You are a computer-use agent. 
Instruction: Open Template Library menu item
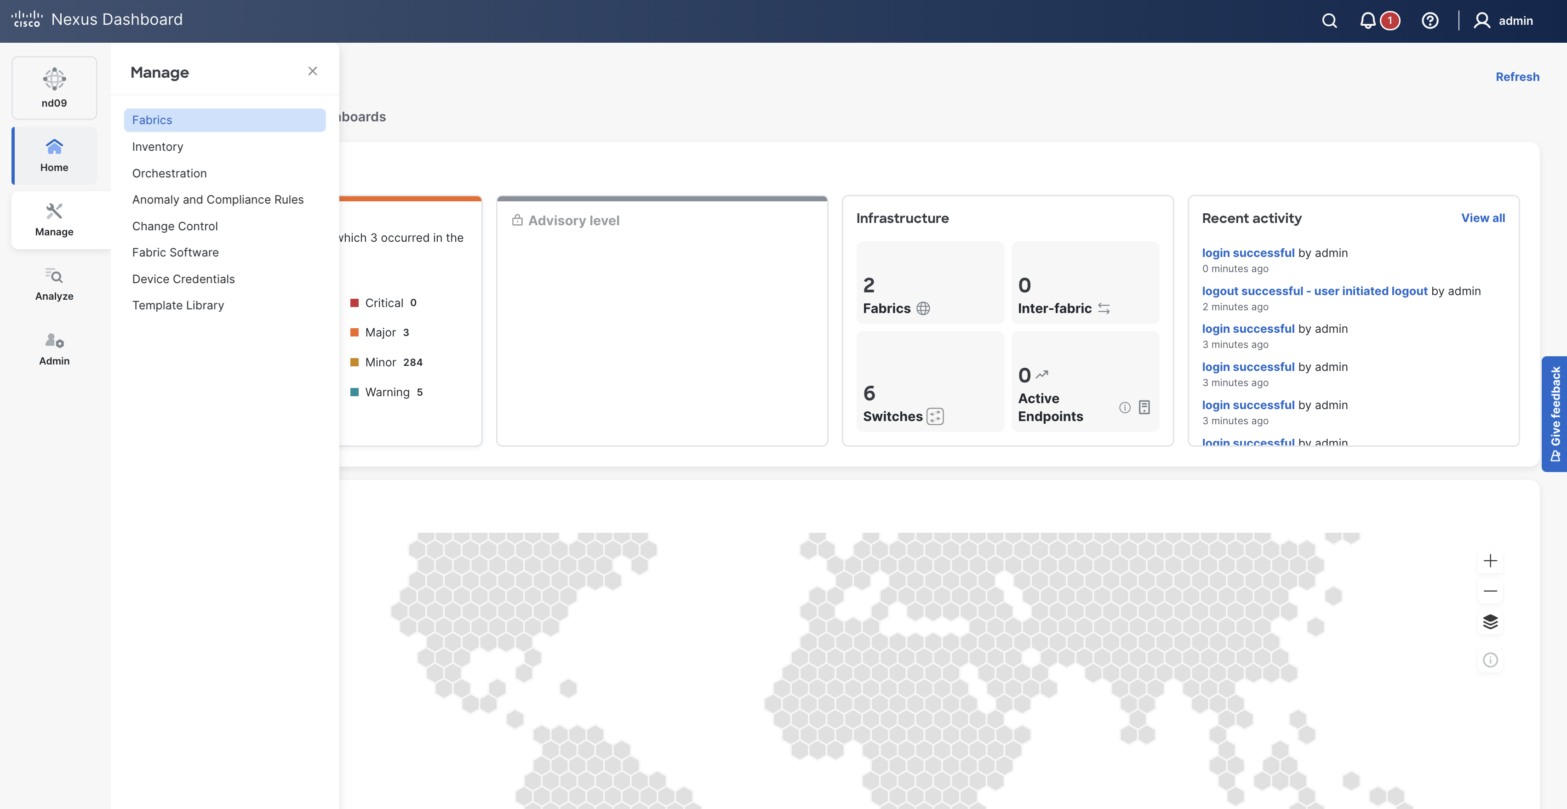(x=177, y=305)
